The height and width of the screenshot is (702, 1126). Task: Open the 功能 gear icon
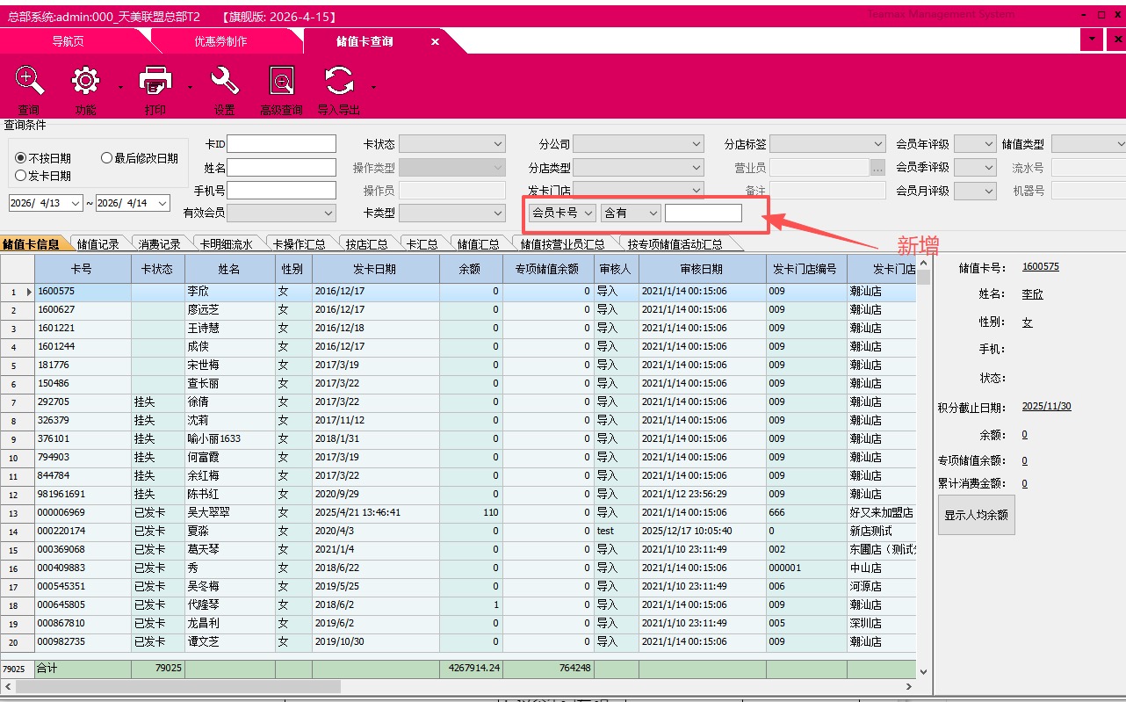85,82
